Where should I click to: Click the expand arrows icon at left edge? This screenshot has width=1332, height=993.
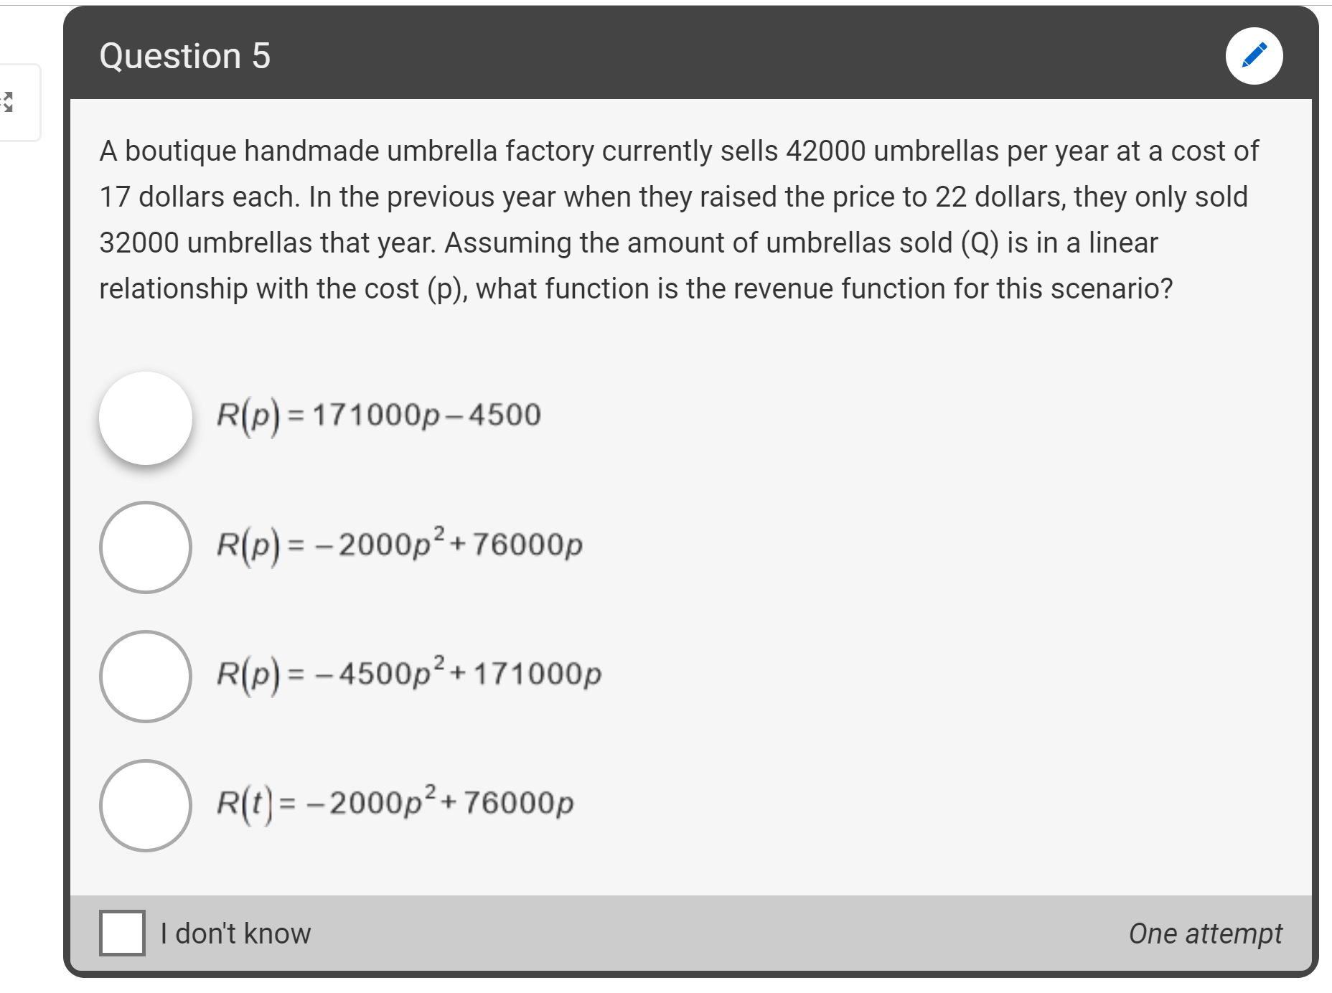pyautogui.click(x=6, y=102)
